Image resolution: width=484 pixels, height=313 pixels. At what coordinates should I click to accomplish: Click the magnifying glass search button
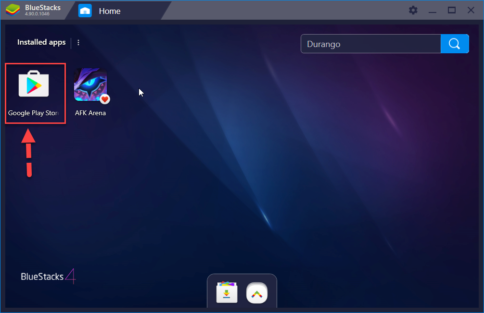coord(454,44)
